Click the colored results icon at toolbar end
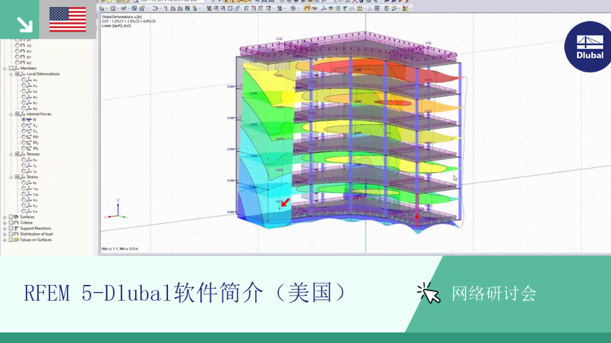This screenshot has height=343, width=611. click(x=405, y=8)
